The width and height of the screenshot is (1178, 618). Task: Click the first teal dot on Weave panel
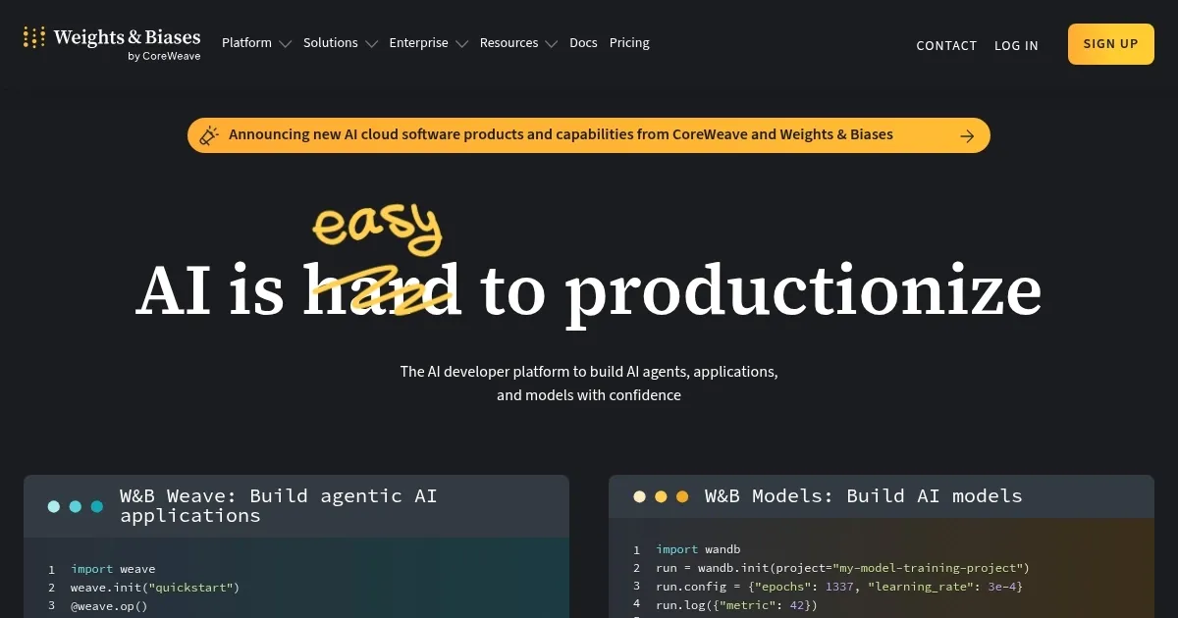pyautogui.click(x=52, y=506)
